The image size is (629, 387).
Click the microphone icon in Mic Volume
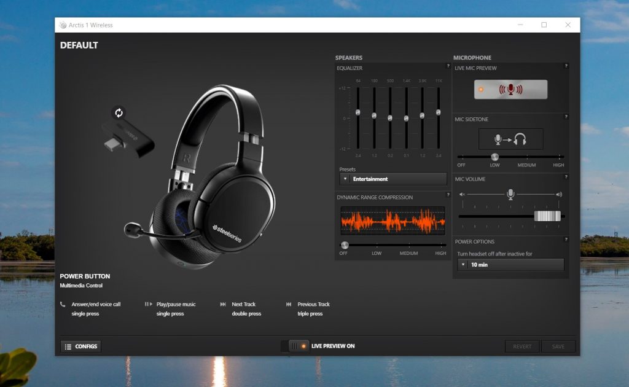[510, 195]
